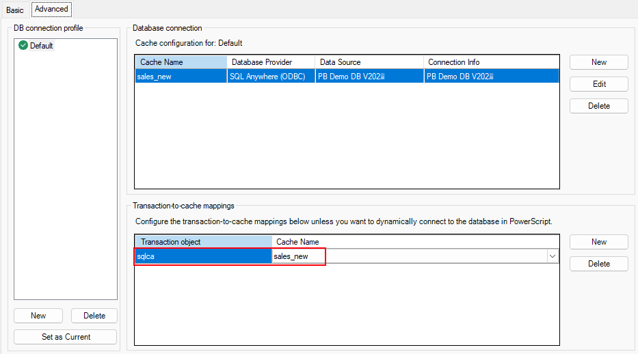Delete the sales_new database connection cache
The height and width of the screenshot is (354, 638).
click(x=598, y=106)
